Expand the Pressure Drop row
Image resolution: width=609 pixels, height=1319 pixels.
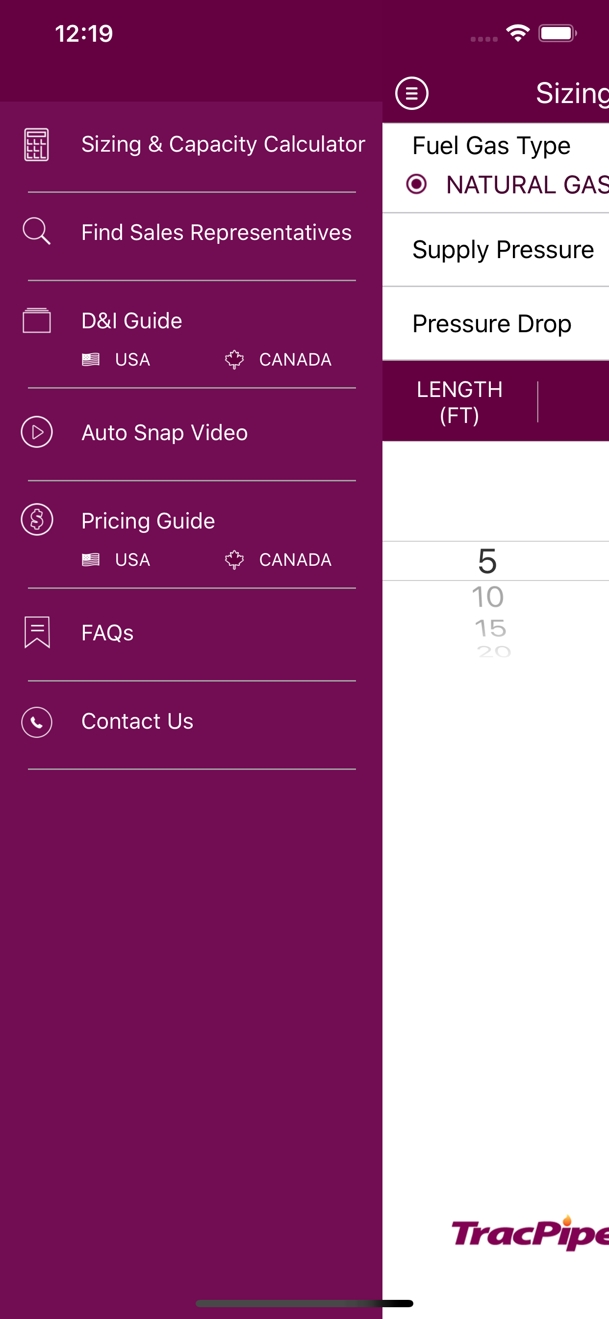tap(492, 323)
